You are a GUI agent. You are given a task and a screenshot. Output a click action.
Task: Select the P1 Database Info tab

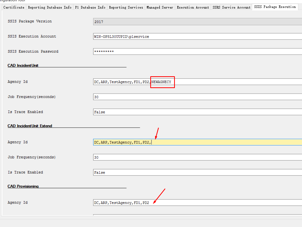point(90,7)
